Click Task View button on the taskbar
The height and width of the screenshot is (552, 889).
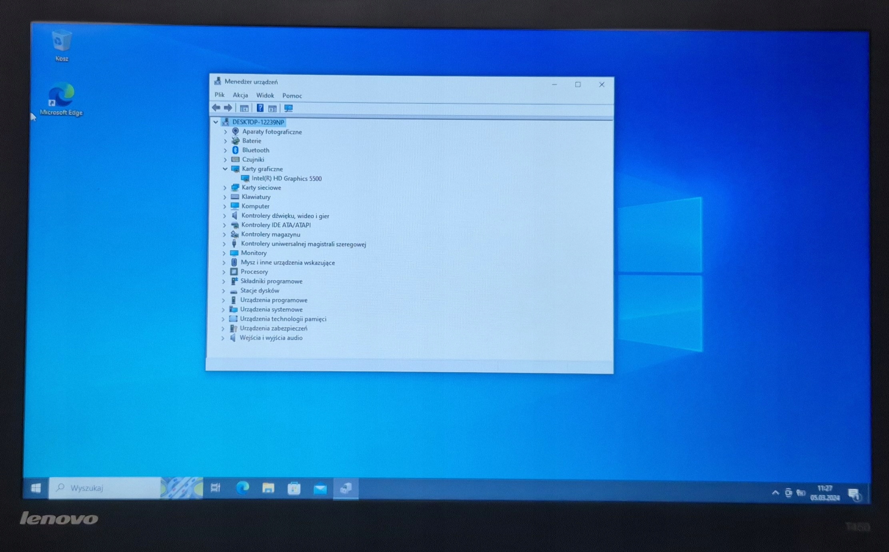tap(216, 488)
